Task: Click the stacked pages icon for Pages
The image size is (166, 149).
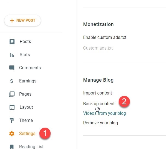Action: coord(12,94)
